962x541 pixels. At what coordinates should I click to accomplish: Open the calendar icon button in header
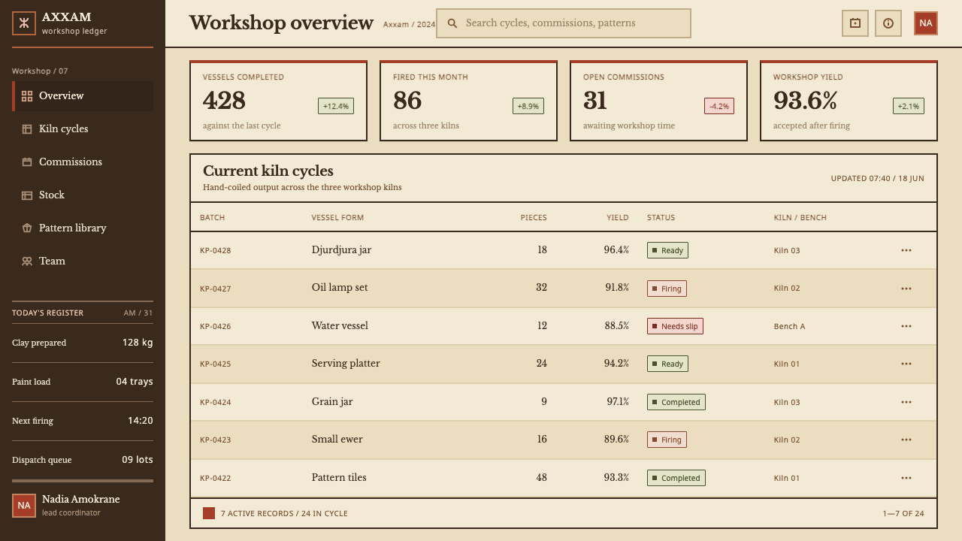pyautogui.click(x=855, y=23)
